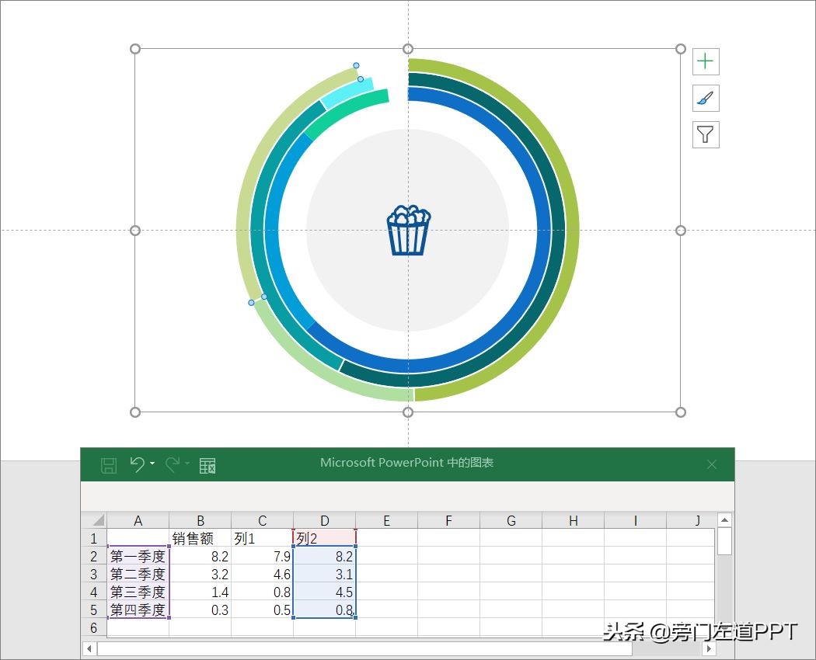Close the Microsoft PowerPoint chart data window
This screenshot has width=816, height=660.
click(712, 464)
